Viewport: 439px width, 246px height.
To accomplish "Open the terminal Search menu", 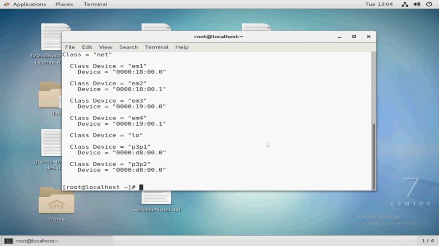I will [129, 47].
